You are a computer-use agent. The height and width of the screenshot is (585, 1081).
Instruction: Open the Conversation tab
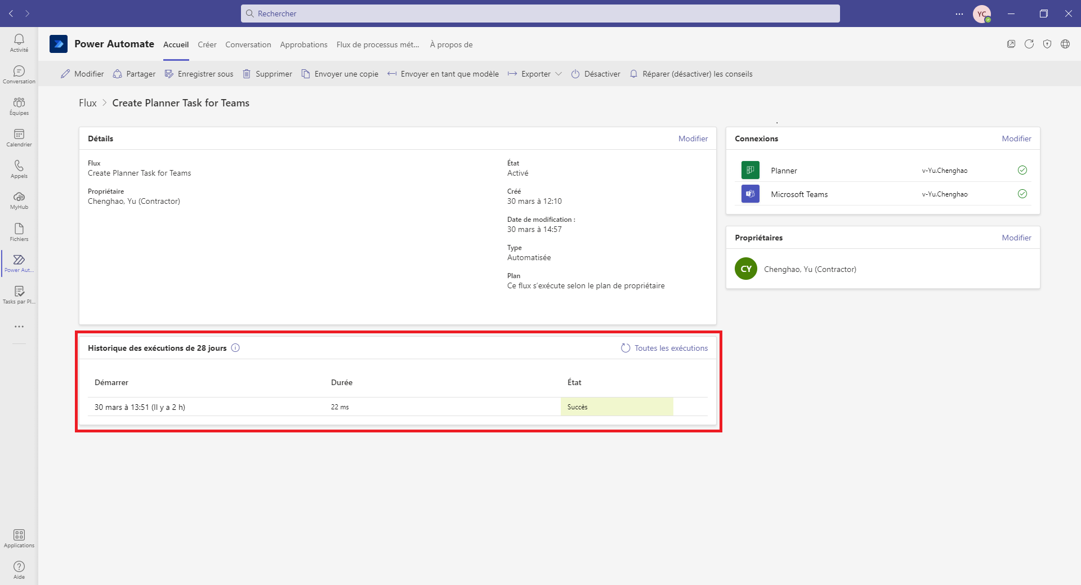(x=248, y=44)
